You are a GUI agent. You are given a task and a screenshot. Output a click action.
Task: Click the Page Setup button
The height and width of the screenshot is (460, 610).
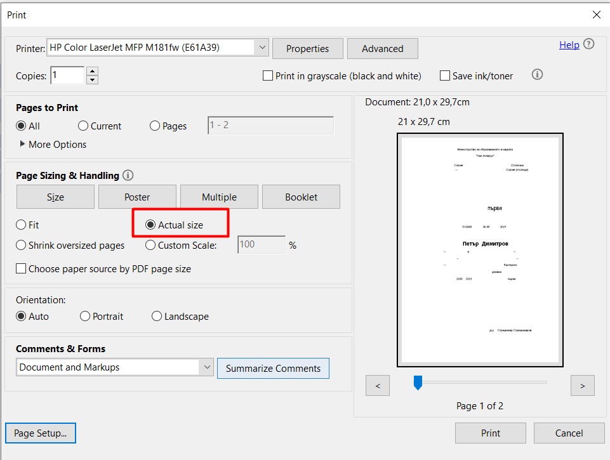click(41, 433)
